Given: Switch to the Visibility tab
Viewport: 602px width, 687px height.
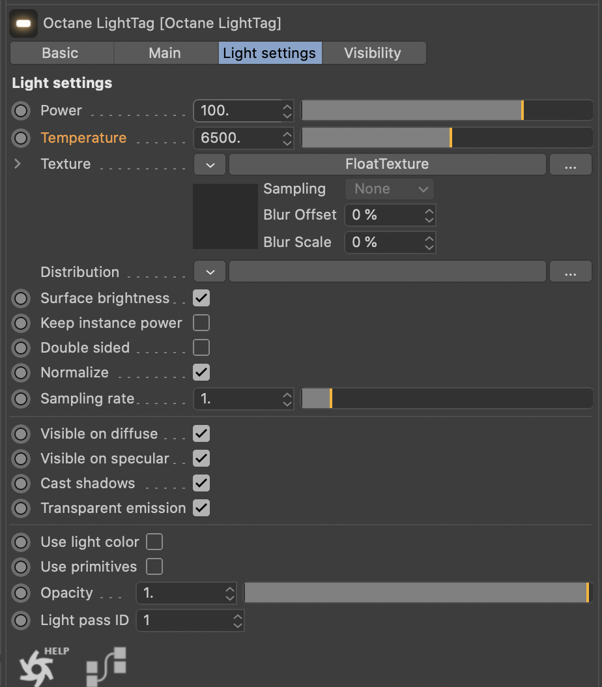Looking at the screenshot, I should pyautogui.click(x=373, y=53).
